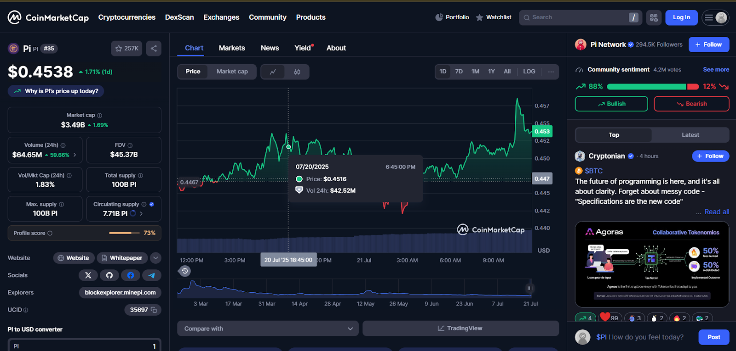The width and height of the screenshot is (736, 351).
Task: Set chart range to 1D
Action: [x=443, y=72]
